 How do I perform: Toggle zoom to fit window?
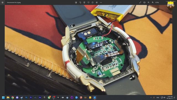click(144, 2)
